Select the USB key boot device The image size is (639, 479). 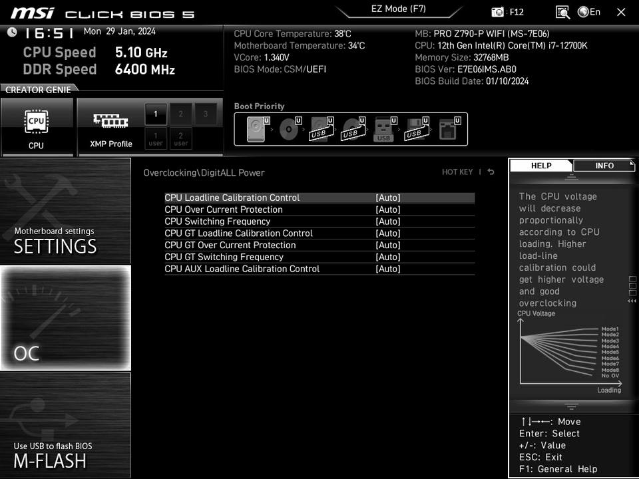tap(385, 129)
